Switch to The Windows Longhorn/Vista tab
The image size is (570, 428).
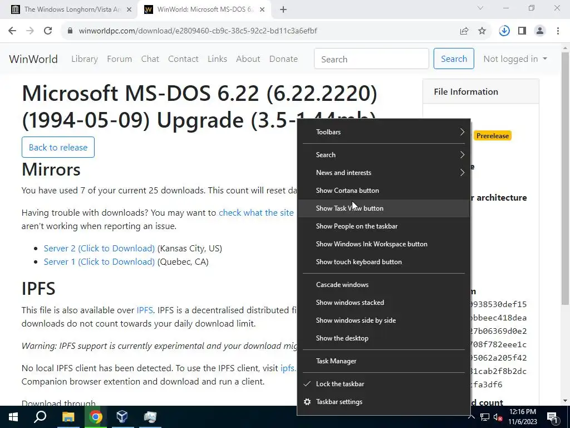pyautogui.click(x=72, y=9)
